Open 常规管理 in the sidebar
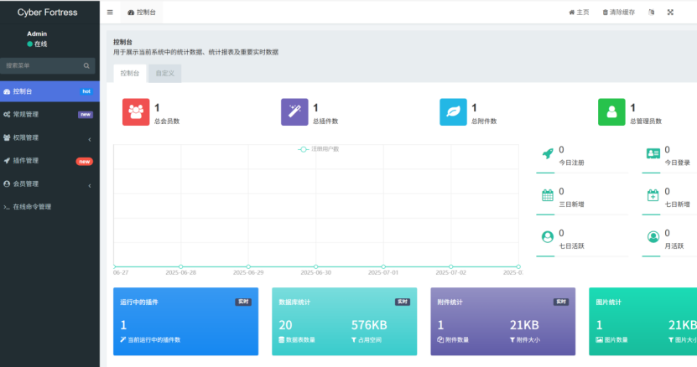Viewport: 697px width, 367px height. click(x=49, y=114)
